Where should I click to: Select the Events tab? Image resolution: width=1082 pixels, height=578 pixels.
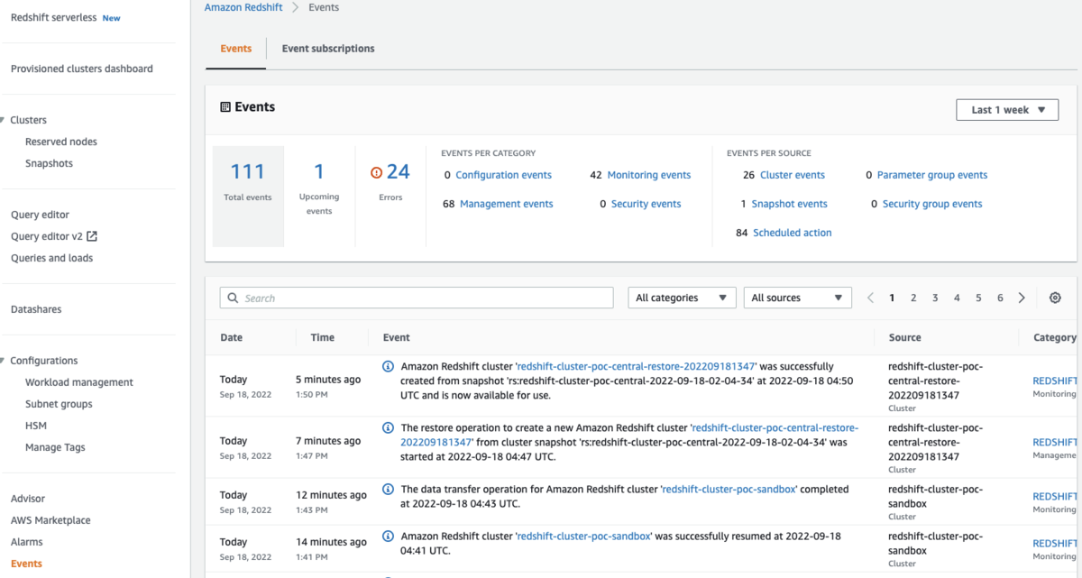tap(236, 49)
